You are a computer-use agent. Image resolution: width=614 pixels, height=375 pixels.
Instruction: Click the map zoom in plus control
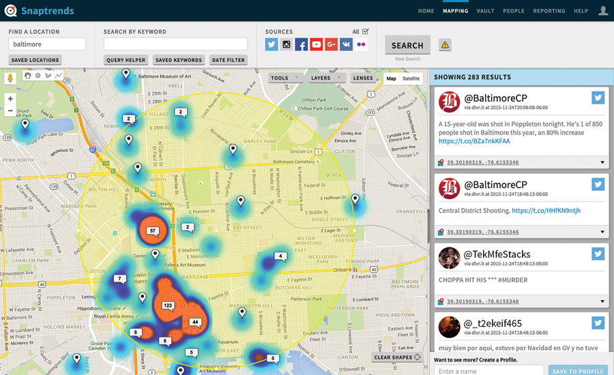pyautogui.click(x=10, y=99)
